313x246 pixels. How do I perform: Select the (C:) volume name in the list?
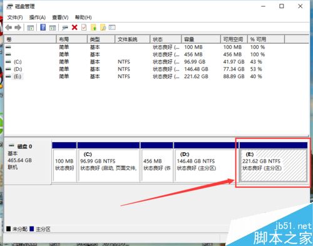click(18, 62)
